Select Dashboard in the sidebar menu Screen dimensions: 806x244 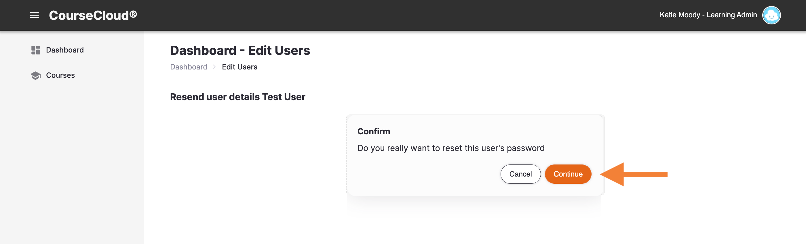[65, 50]
